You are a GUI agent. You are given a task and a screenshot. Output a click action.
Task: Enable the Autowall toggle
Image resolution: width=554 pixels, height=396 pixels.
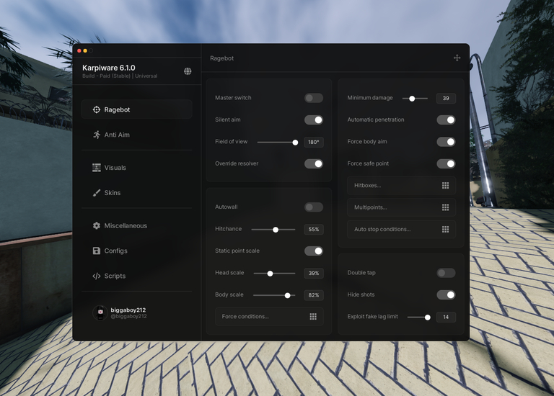click(x=314, y=207)
